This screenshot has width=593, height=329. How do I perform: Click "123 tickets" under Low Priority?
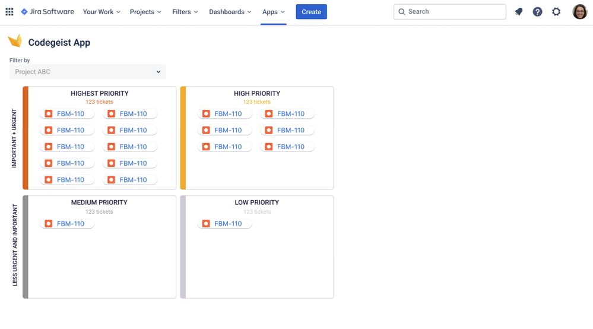(x=257, y=212)
